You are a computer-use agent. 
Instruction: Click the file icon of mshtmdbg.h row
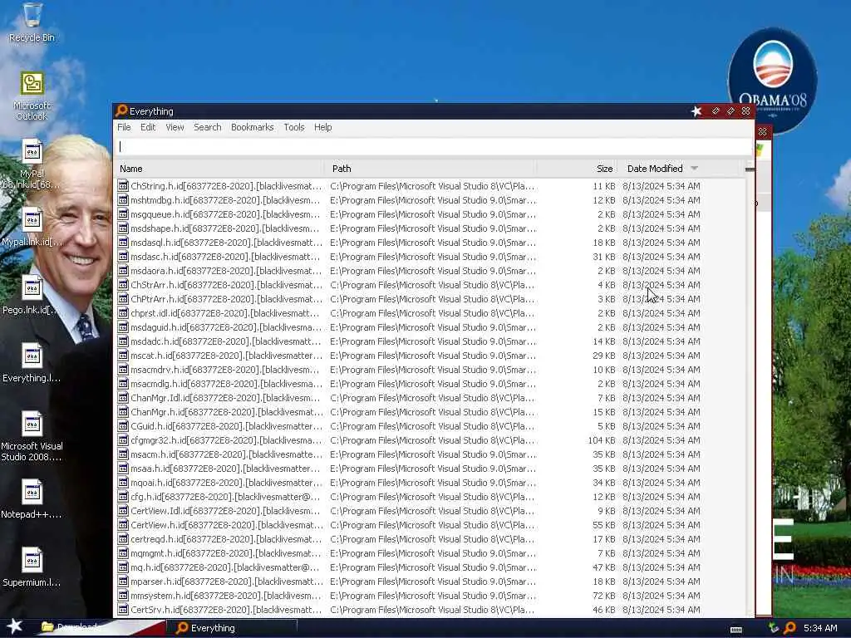pos(123,200)
